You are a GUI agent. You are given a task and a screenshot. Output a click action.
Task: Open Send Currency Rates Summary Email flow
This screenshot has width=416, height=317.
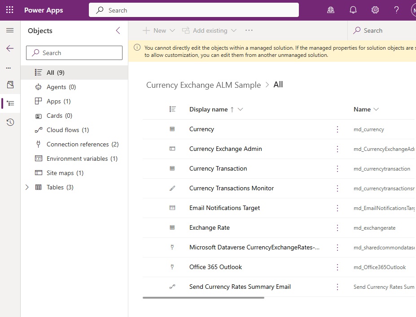(240, 287)
